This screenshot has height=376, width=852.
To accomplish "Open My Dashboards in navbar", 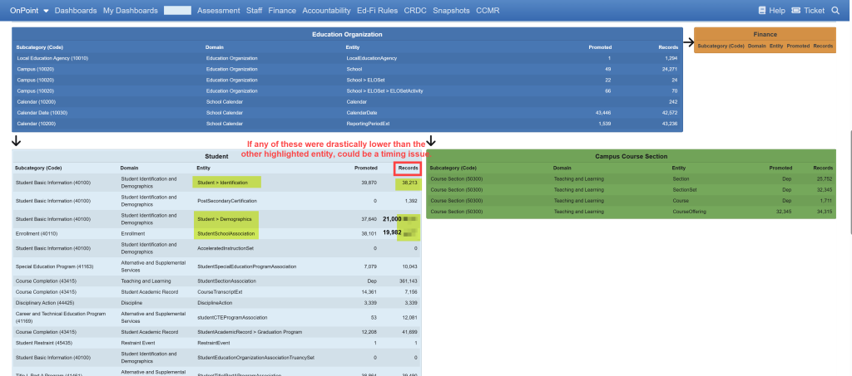I will pyautogui.click(x=130, y=11).
